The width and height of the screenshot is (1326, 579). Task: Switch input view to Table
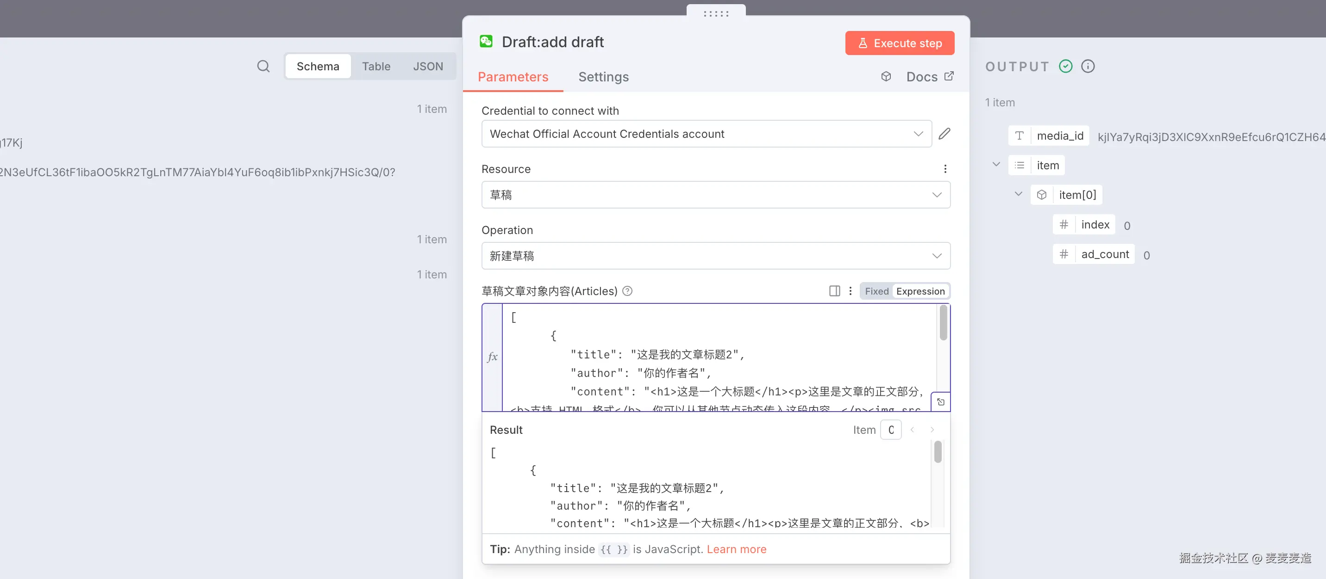click(x=376, y=66)
